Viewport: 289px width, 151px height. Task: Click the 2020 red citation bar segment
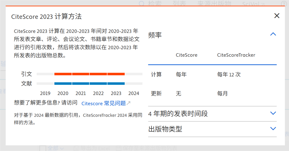tap(63, 74)
